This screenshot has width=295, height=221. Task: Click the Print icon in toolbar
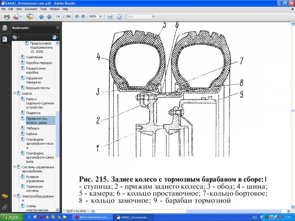[x=6, y=17]
